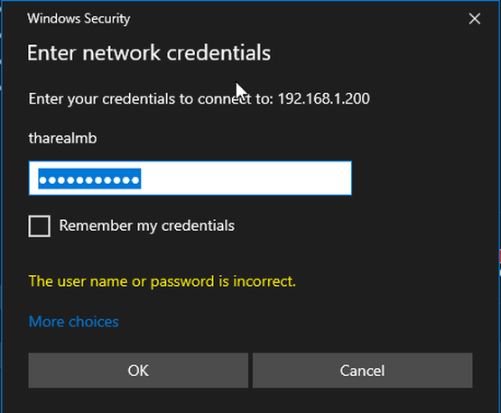Tick the Remember my credentials checkbox

point(40,226)
